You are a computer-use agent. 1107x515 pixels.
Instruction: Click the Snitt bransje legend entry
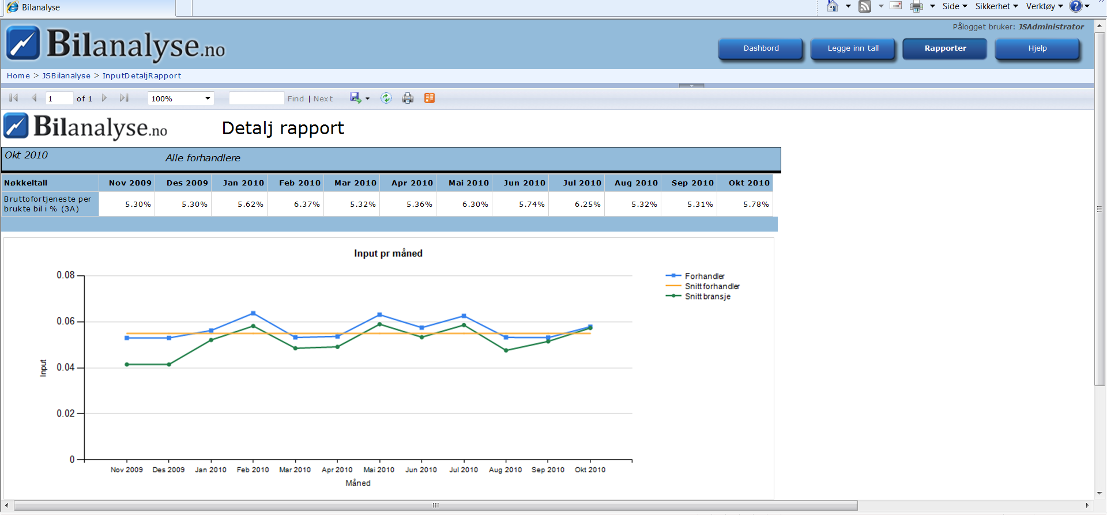point(698,297)
